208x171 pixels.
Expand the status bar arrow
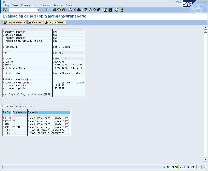tap(164, 167)
